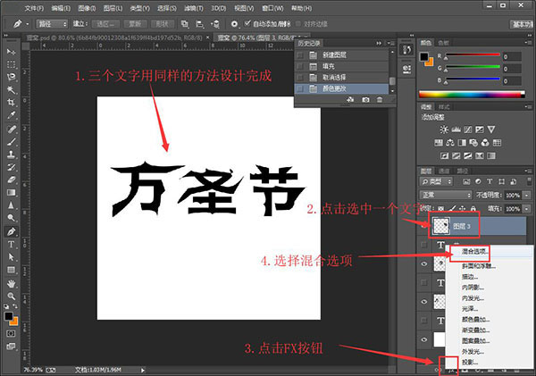Viewport: 536px width, 376px height.
Task: Click the path operations icon in options bar
Action: tap(185, 24)
